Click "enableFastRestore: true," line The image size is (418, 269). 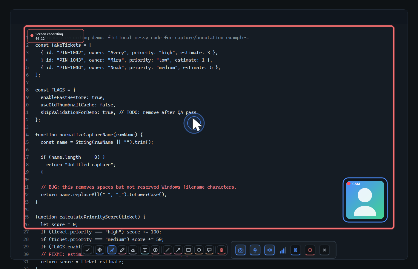pyautogui.click(x=73, y=97)
